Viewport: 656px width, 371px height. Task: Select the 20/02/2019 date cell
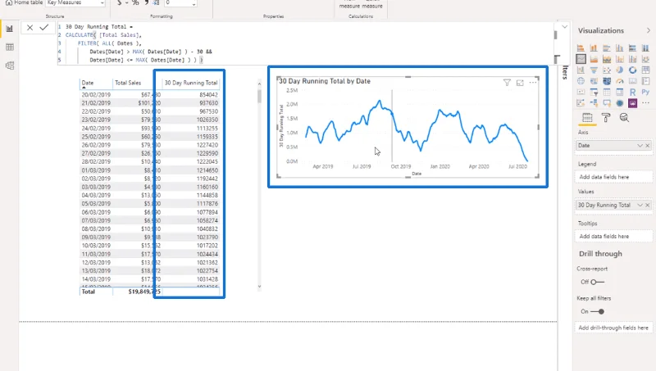pyautogui.click(x=96, y=95)
